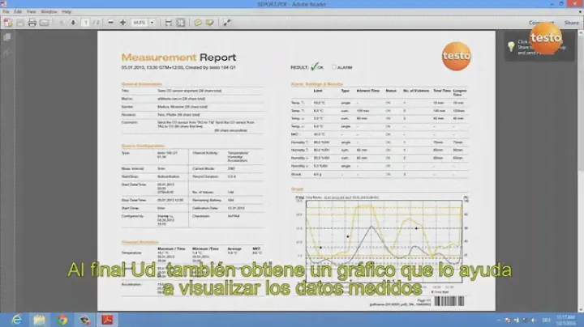Go to the previous page with the up arrow
Image resolution: width=584 pixels, height=327 pixels.
tap(60, 23)
